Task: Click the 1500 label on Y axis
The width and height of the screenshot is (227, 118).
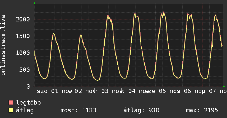Action: point(23,36)
